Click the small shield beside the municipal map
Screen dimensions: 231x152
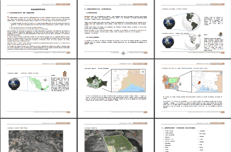click(180, 84)
